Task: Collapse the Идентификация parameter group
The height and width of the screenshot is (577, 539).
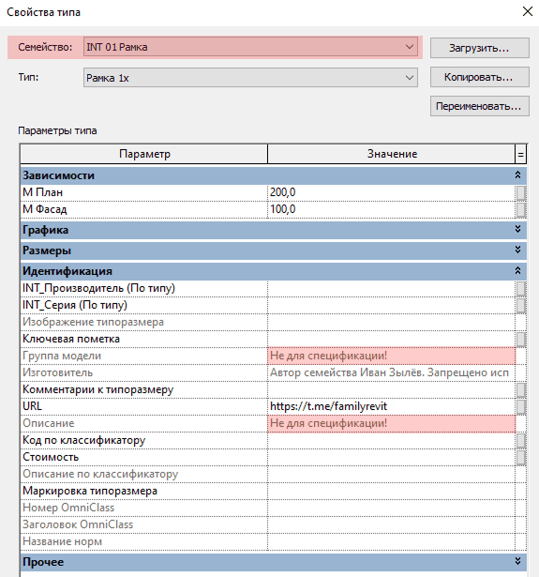Action: pyautogui.click(x=517, y=271)
